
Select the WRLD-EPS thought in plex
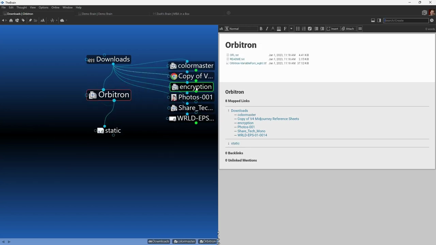pos(192,118)
